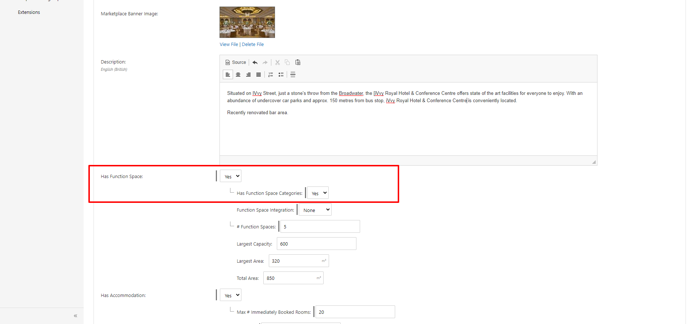Click the misspelled word 'Broadwater'
This screenshot has height=324, width=695.
(351, 93)
